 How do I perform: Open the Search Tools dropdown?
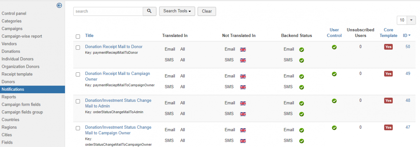click(x=177, y=11)
